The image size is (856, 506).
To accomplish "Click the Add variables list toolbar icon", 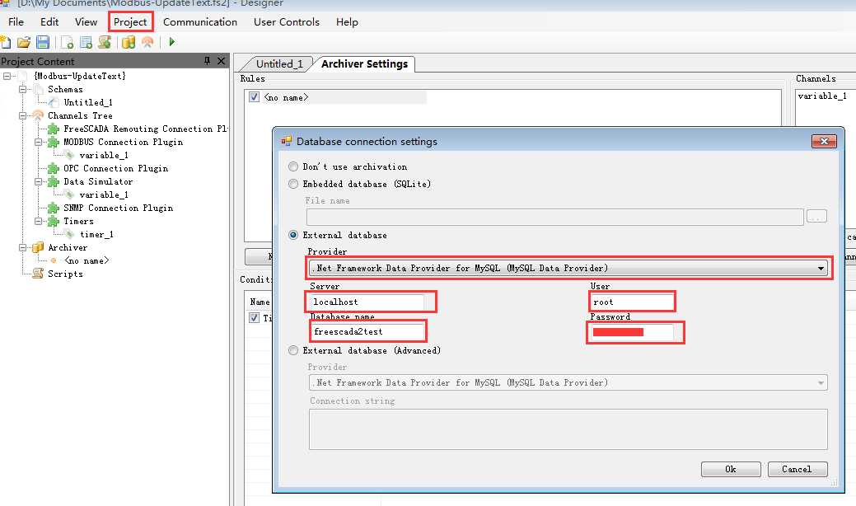I will (86, 42).
